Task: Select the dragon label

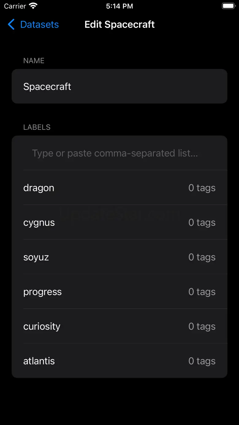Action: (39, 188)
